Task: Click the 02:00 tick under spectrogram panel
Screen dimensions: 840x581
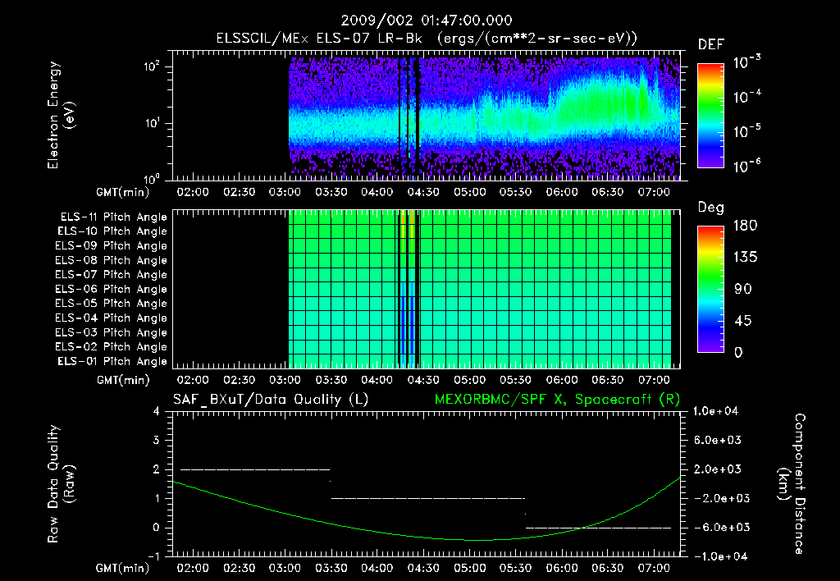Action: pyautogui.click(x=193, y=192)
